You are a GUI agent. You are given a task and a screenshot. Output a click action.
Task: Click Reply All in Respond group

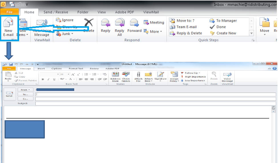click(x=120, y=27)
